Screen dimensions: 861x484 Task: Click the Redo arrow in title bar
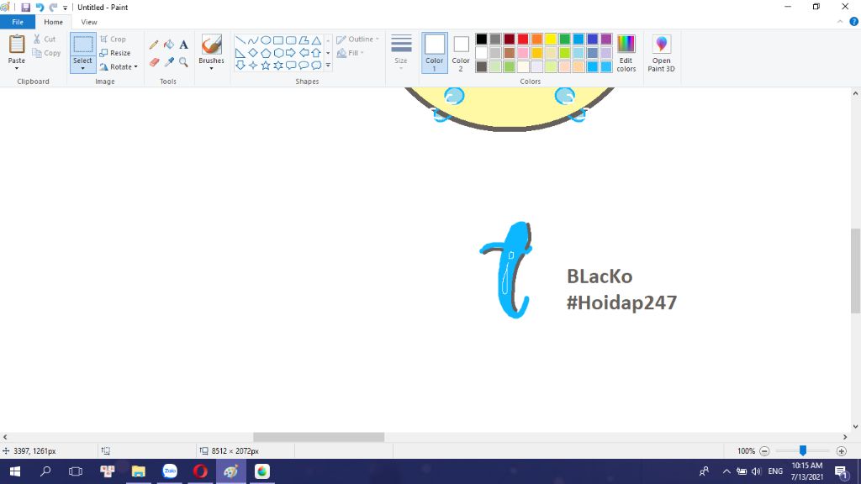pyautogui.click(x=53, y=8)
